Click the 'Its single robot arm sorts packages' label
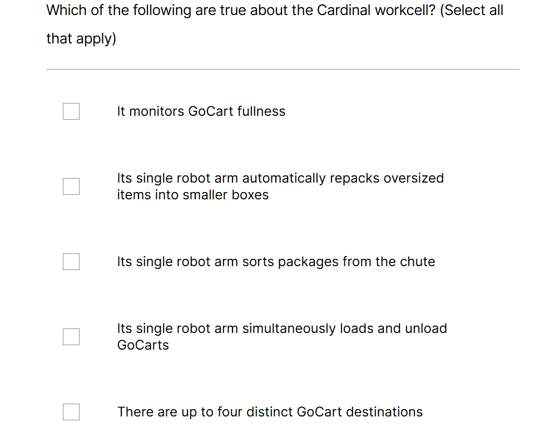The image size is (549, 427). pyautogui.click(x=276, y=262)
